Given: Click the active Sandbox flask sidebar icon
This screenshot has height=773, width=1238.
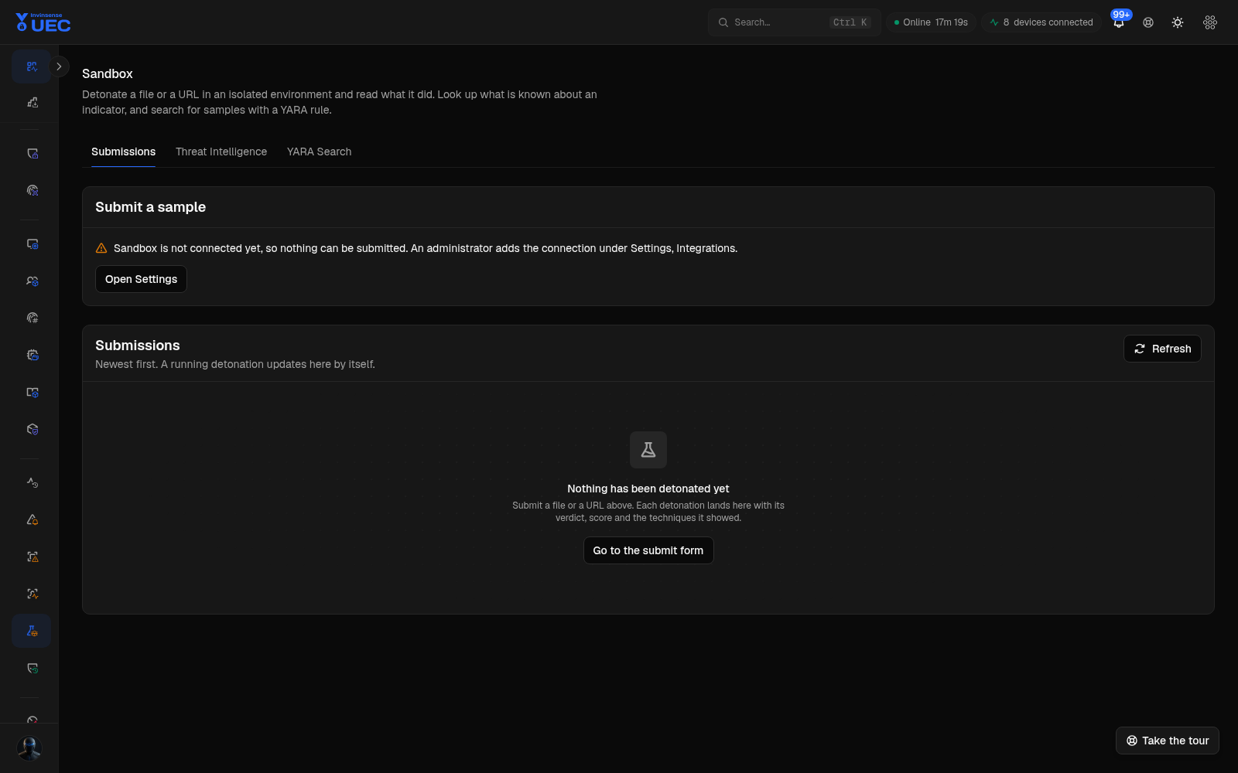Looking at the screenshot, I should pyautogui.click(x=32, y=631).
